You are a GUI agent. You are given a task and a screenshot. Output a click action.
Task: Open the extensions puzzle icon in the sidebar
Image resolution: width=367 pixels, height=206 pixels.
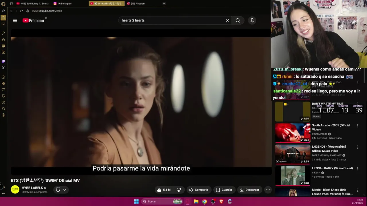3,109
